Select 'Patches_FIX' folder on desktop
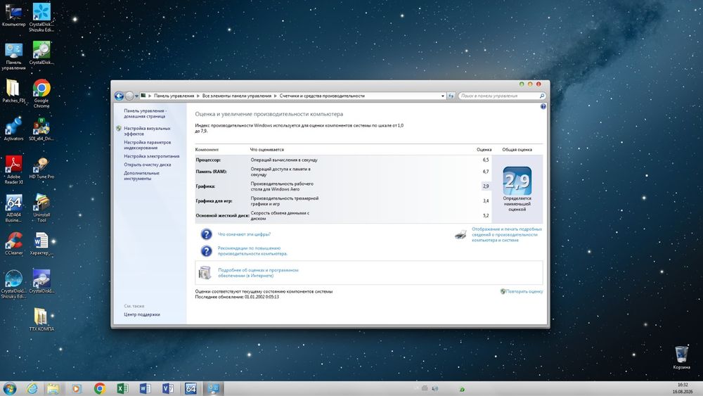The image size is (703, 396). pyautogui.click(x=13, y=91)
